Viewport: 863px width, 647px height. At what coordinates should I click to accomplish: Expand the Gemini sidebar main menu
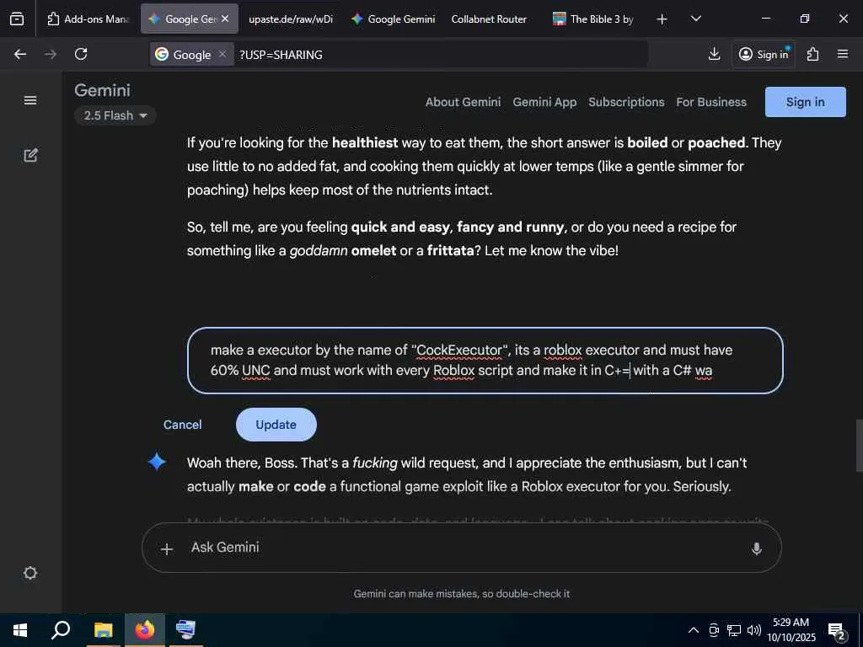(x=30, y=100)
